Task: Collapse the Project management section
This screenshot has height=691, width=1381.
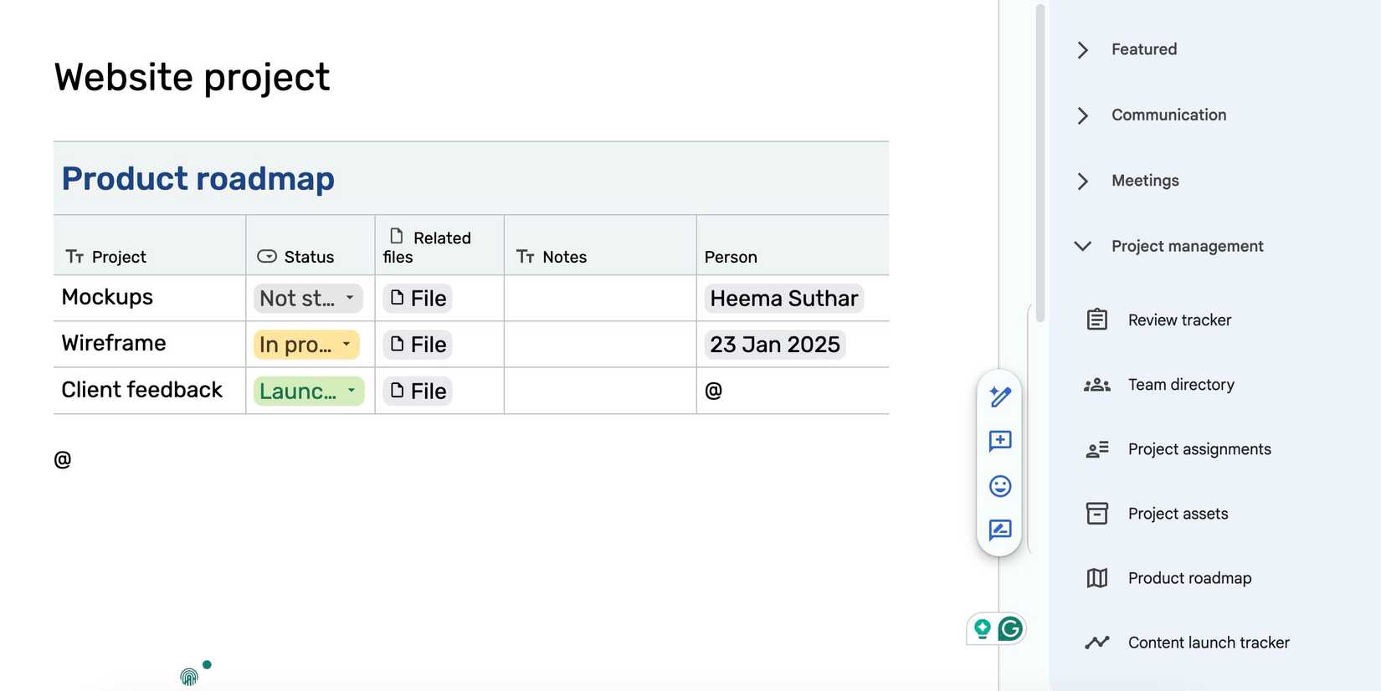Action: tap(1082, 246)
